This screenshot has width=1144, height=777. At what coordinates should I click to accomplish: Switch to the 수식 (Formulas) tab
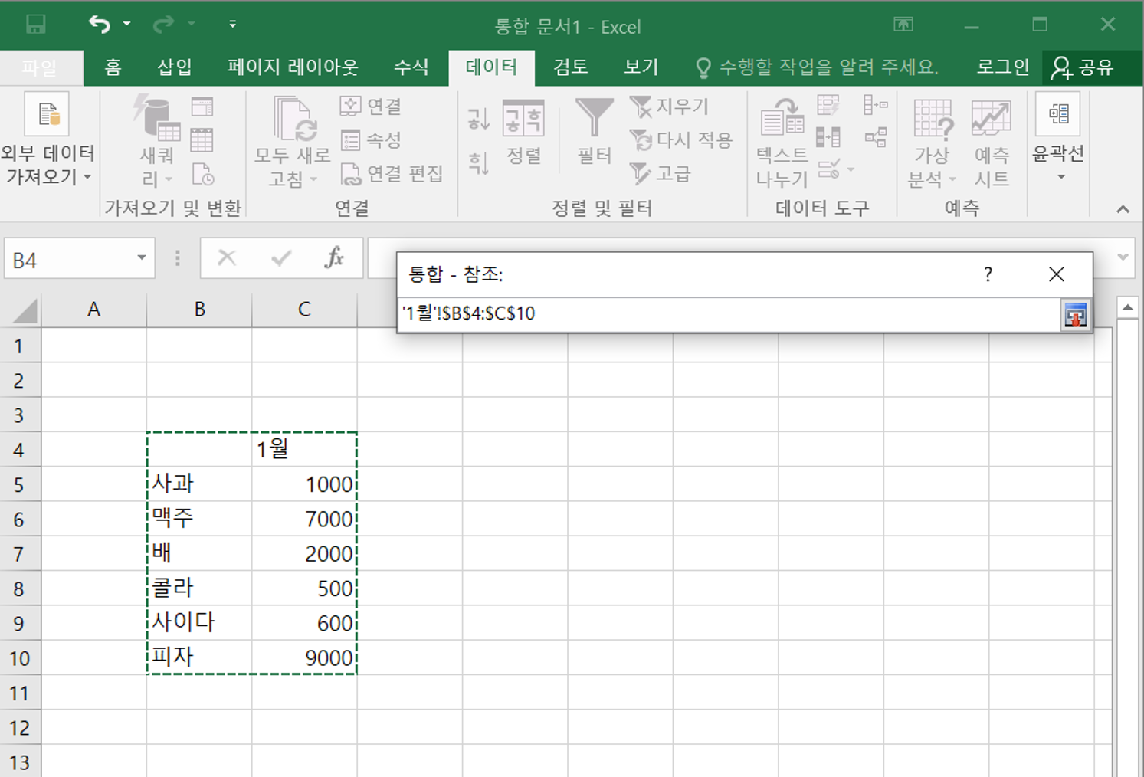[x=411, y=67]
